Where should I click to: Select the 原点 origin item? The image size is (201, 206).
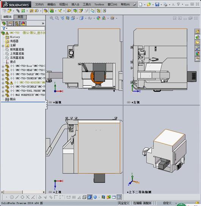(x=13, y=62)
